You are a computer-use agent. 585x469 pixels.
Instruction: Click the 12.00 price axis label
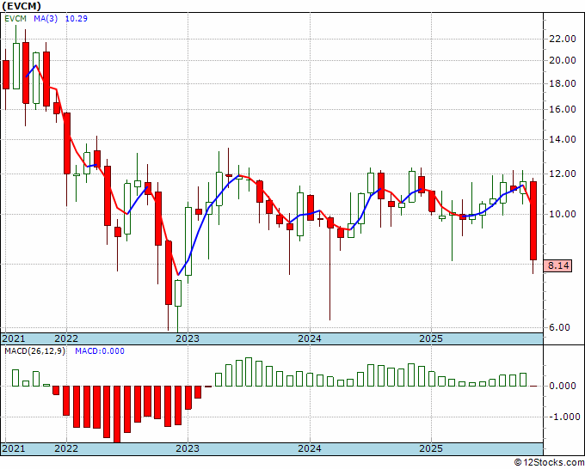tap(563, 174)
